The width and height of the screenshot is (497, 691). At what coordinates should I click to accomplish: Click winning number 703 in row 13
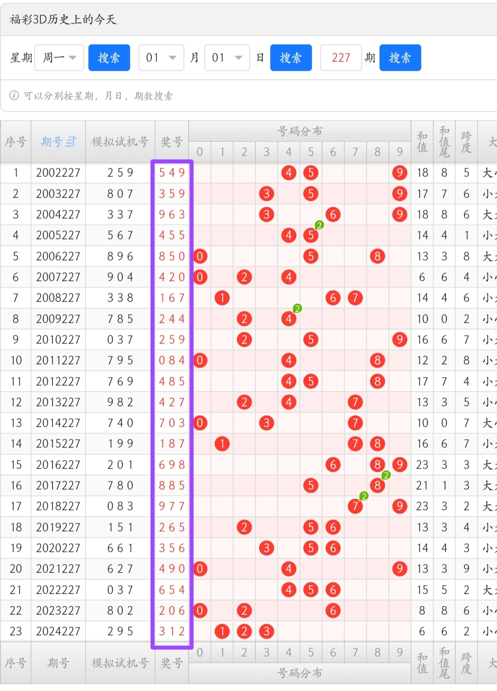(172, 423)
